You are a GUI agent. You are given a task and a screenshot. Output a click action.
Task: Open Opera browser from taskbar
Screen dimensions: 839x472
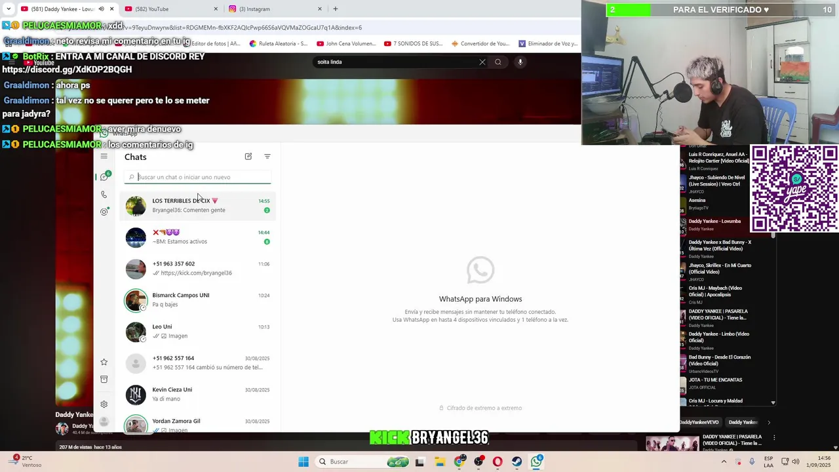point(498,462)
